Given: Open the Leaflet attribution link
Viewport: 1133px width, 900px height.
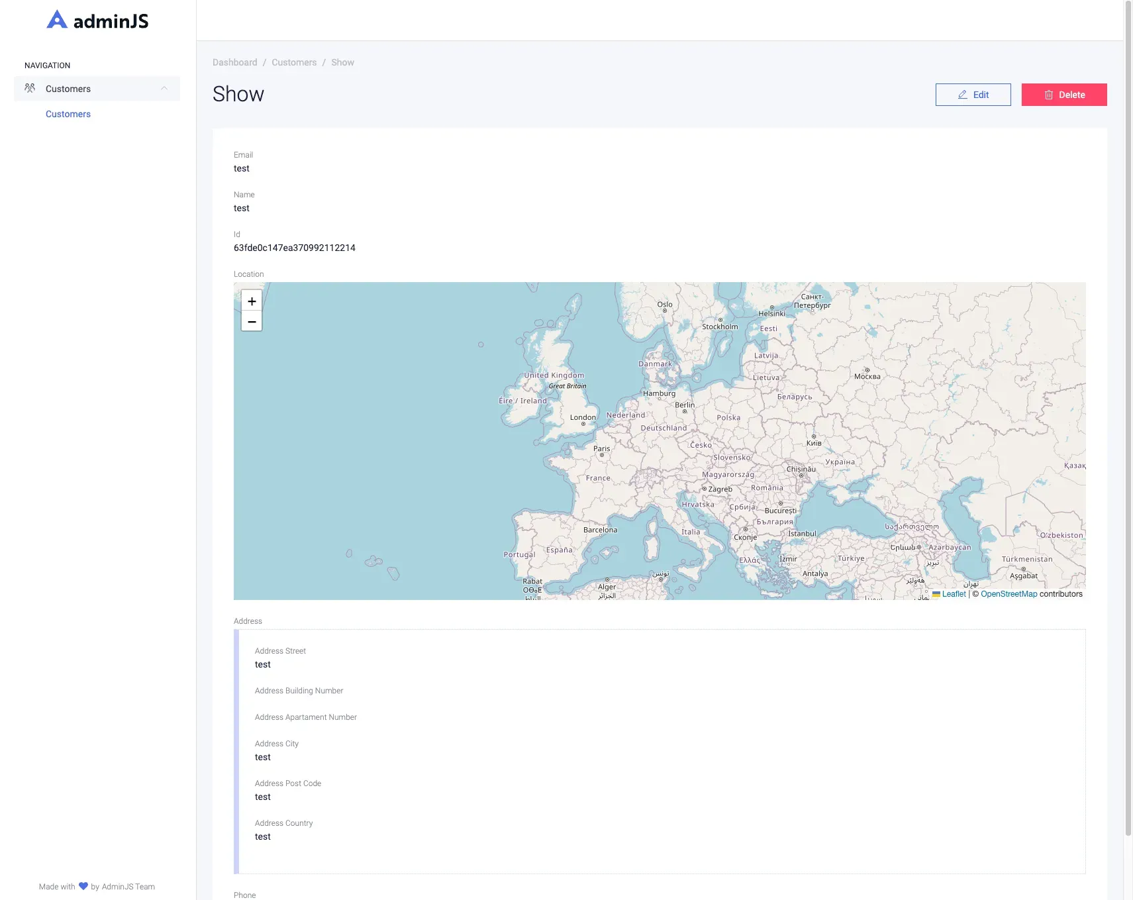Looking at the screenshot, I should pyautogui.click(x=954, y=594).
